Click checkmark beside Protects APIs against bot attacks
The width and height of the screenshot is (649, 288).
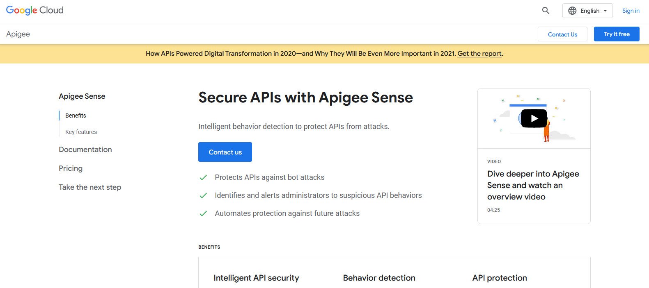tap(203, 177)
